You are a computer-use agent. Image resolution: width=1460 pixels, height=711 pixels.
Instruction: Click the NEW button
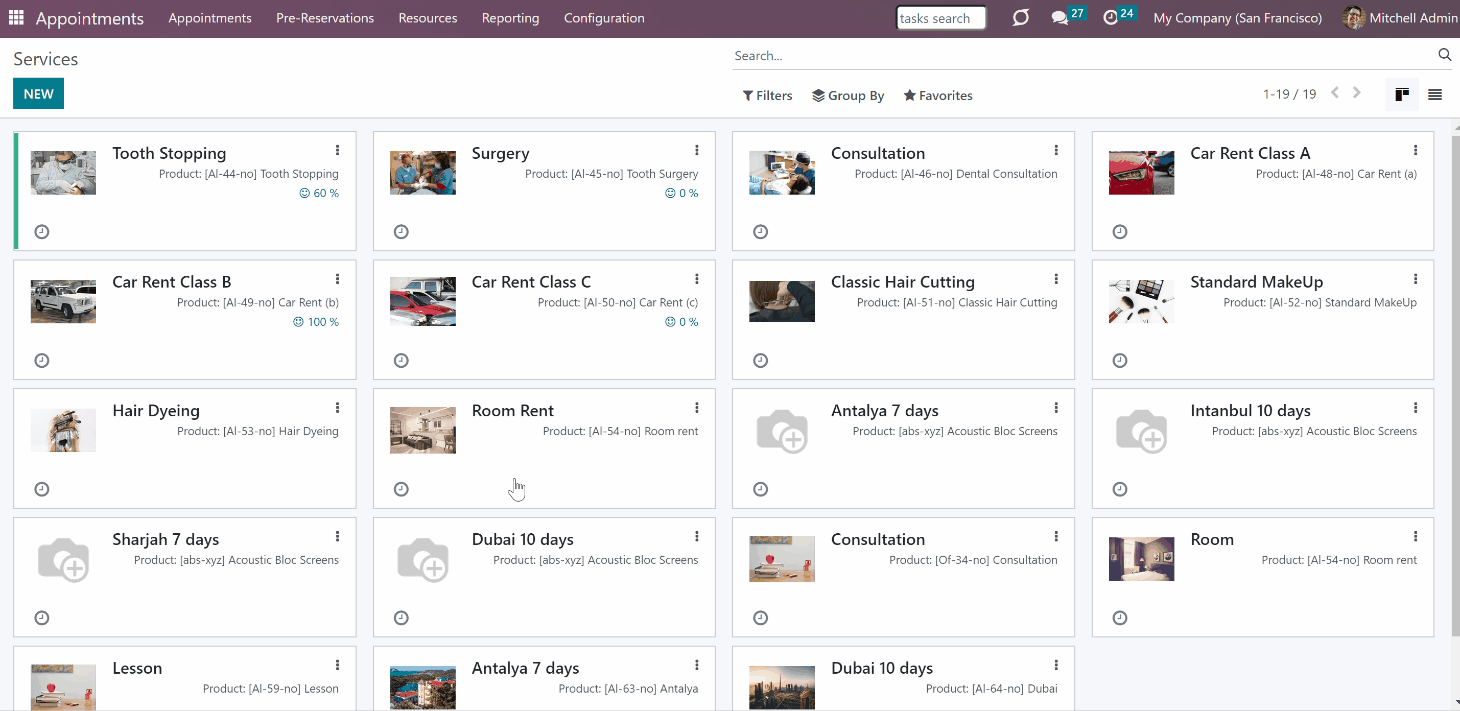38,93
